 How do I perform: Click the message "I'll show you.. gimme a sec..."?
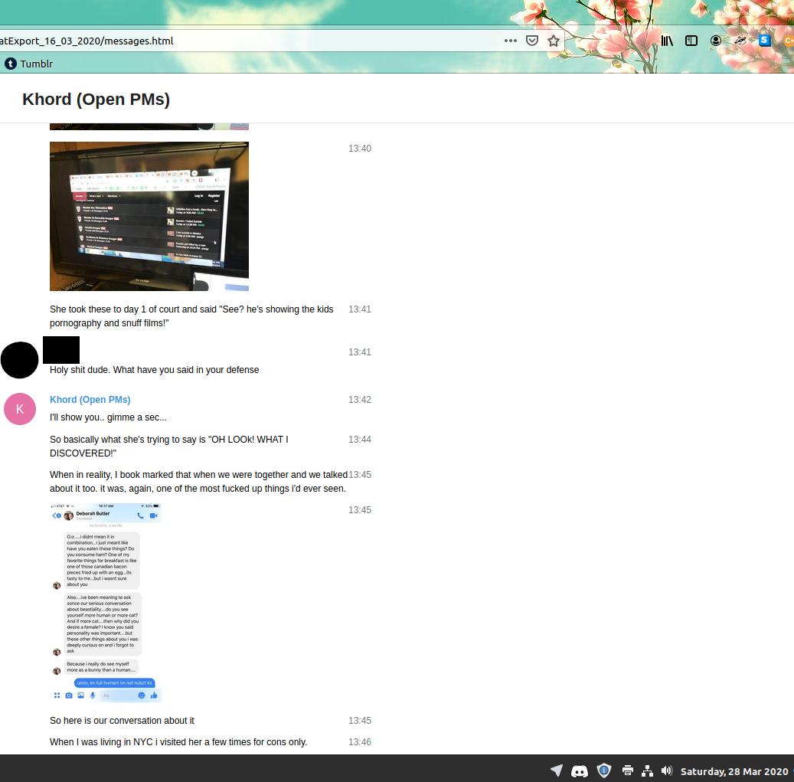point(108,417)
